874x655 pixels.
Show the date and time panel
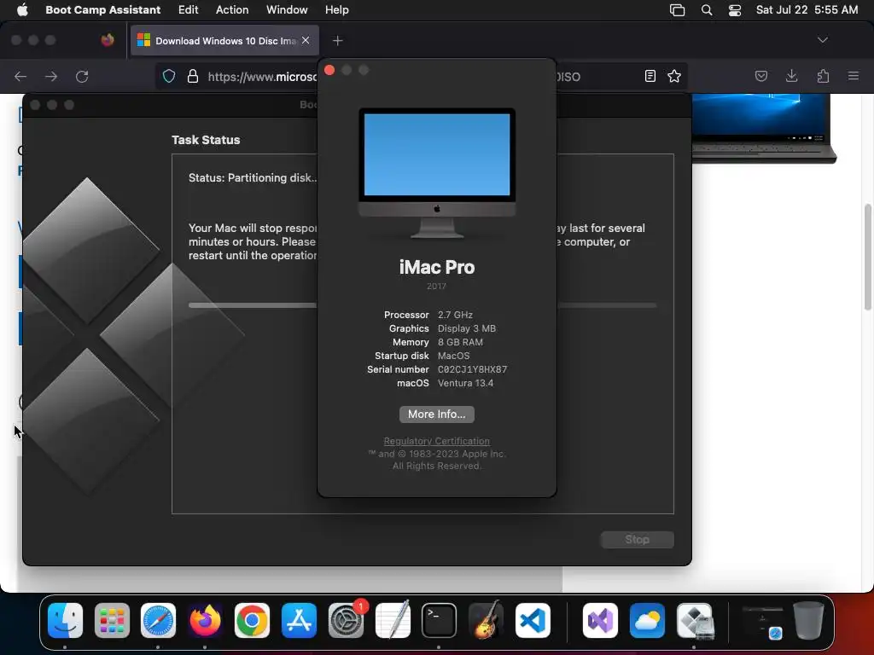click(807, 9)
